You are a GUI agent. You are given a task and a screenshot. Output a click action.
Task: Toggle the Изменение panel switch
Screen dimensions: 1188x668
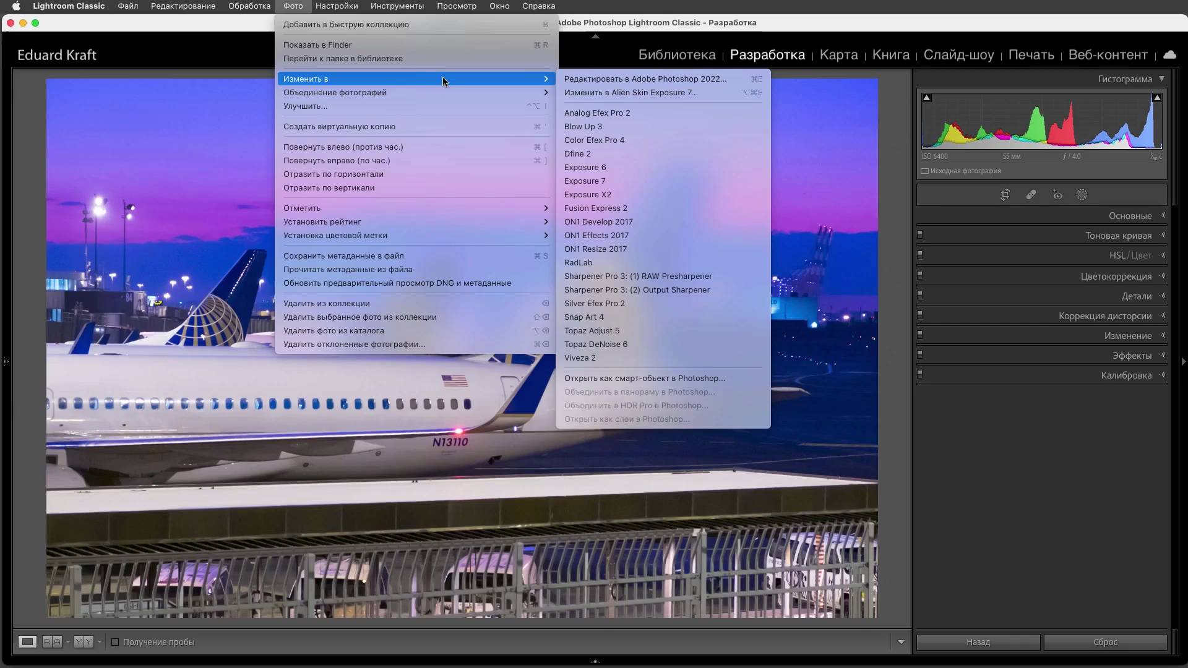click(x=920, y=335)
